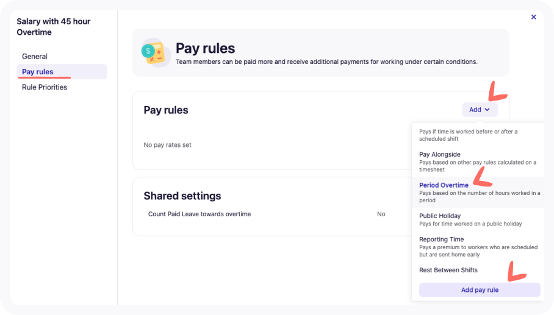Switch to Rule Priorities section
The image size is (554, 315).
pyautogui.click(x=45, y=87)
